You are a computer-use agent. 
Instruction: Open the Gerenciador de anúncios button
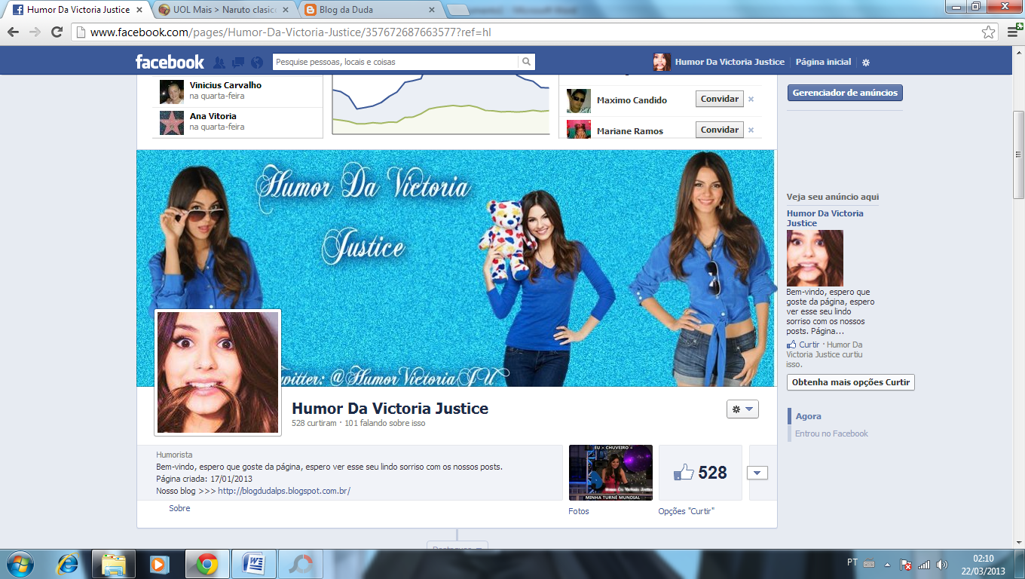tap(844, 93)
